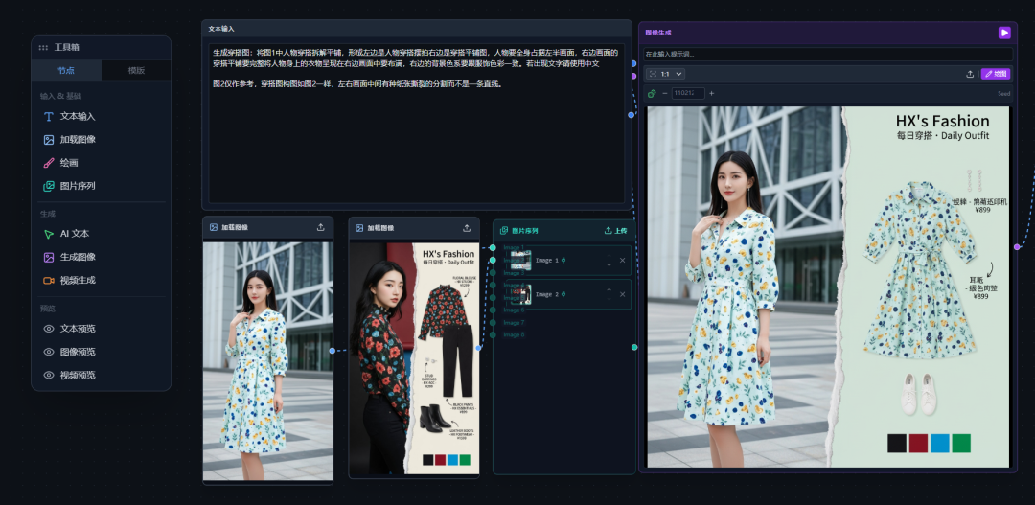Click the generated outfit image result
The height and width of the screenshot is (505, 1035).
828,287
